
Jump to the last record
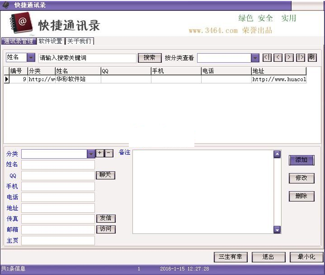(301, 58)
